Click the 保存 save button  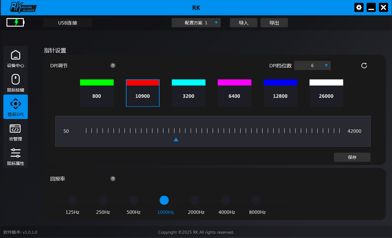[x=352, y=157]
